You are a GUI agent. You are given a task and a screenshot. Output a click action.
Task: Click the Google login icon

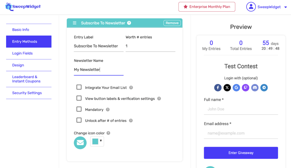236,88
